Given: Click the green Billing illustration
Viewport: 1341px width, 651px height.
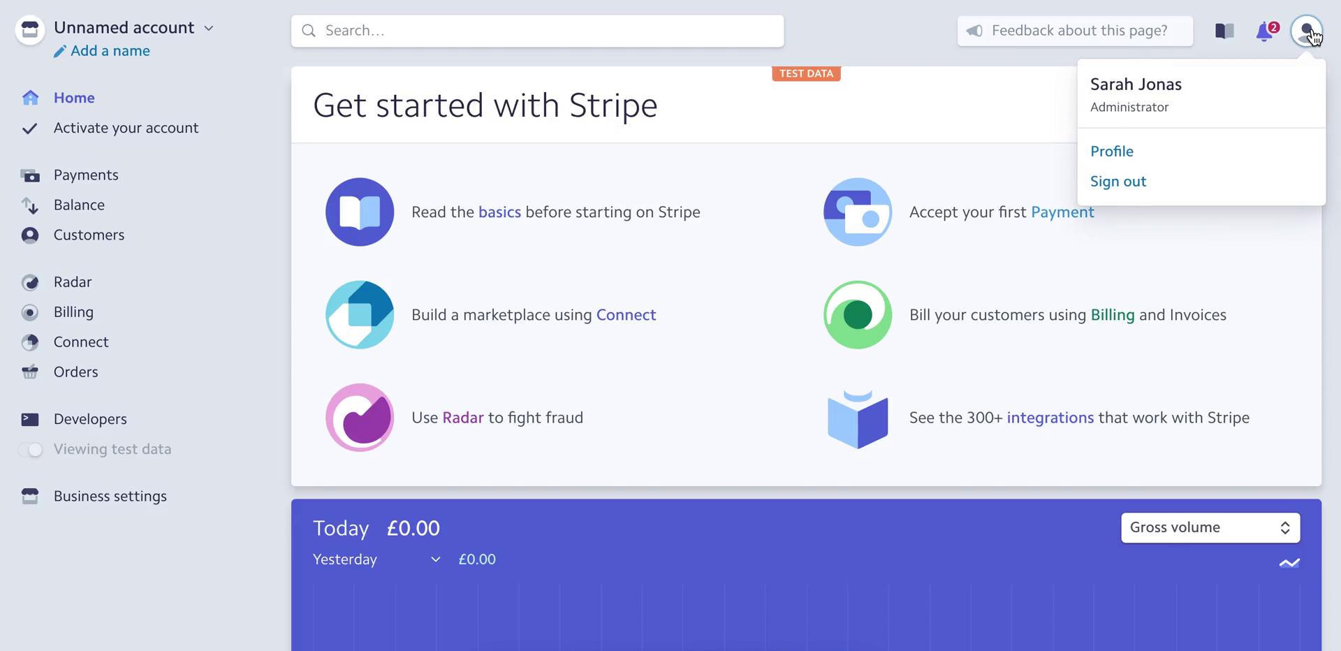Looking at the screenshot, I should (858, 315).
